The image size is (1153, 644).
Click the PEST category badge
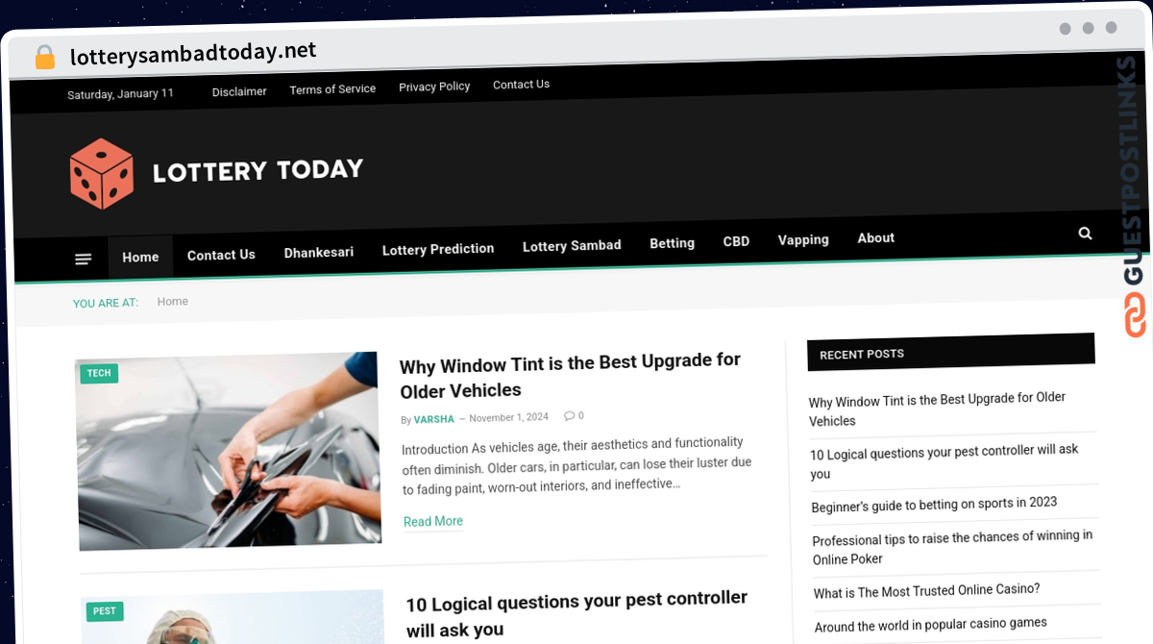(105, 611)
